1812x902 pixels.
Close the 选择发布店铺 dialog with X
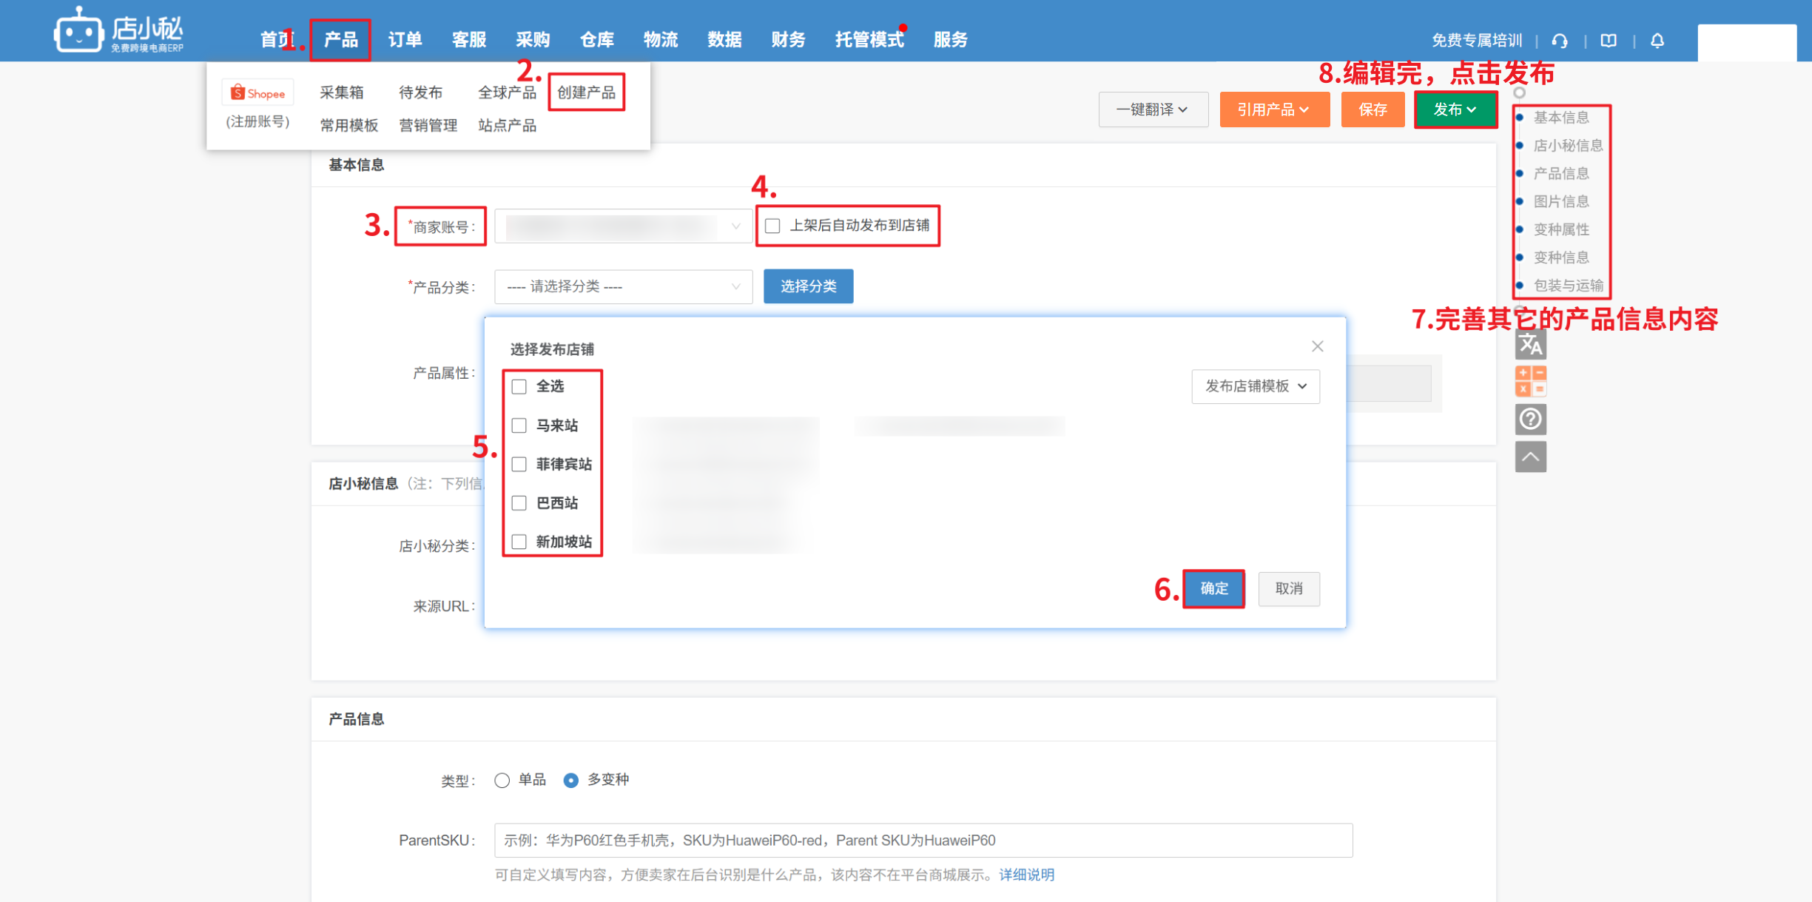click(1317, 346)
